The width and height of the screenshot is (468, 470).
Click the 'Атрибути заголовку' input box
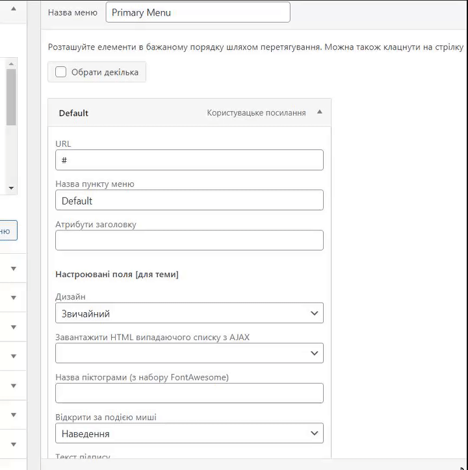coord(189,240)
